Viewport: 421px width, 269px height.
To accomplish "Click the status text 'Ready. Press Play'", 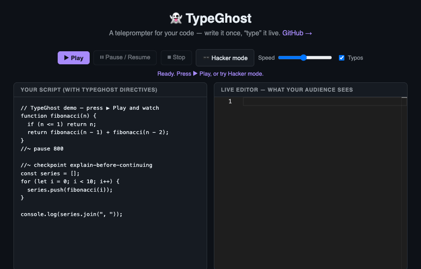I will click(x=210, y=74).
